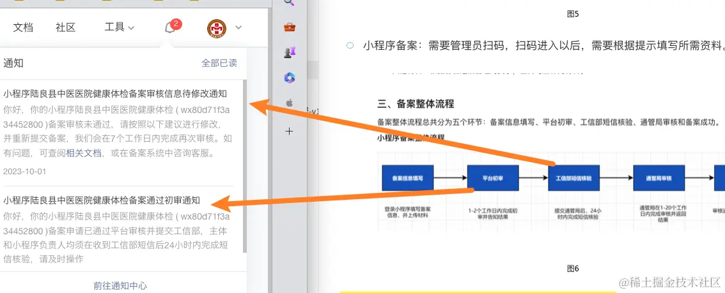Click the 图5 caption
Screen dimensions: 725x293
(x=573, y=14)
